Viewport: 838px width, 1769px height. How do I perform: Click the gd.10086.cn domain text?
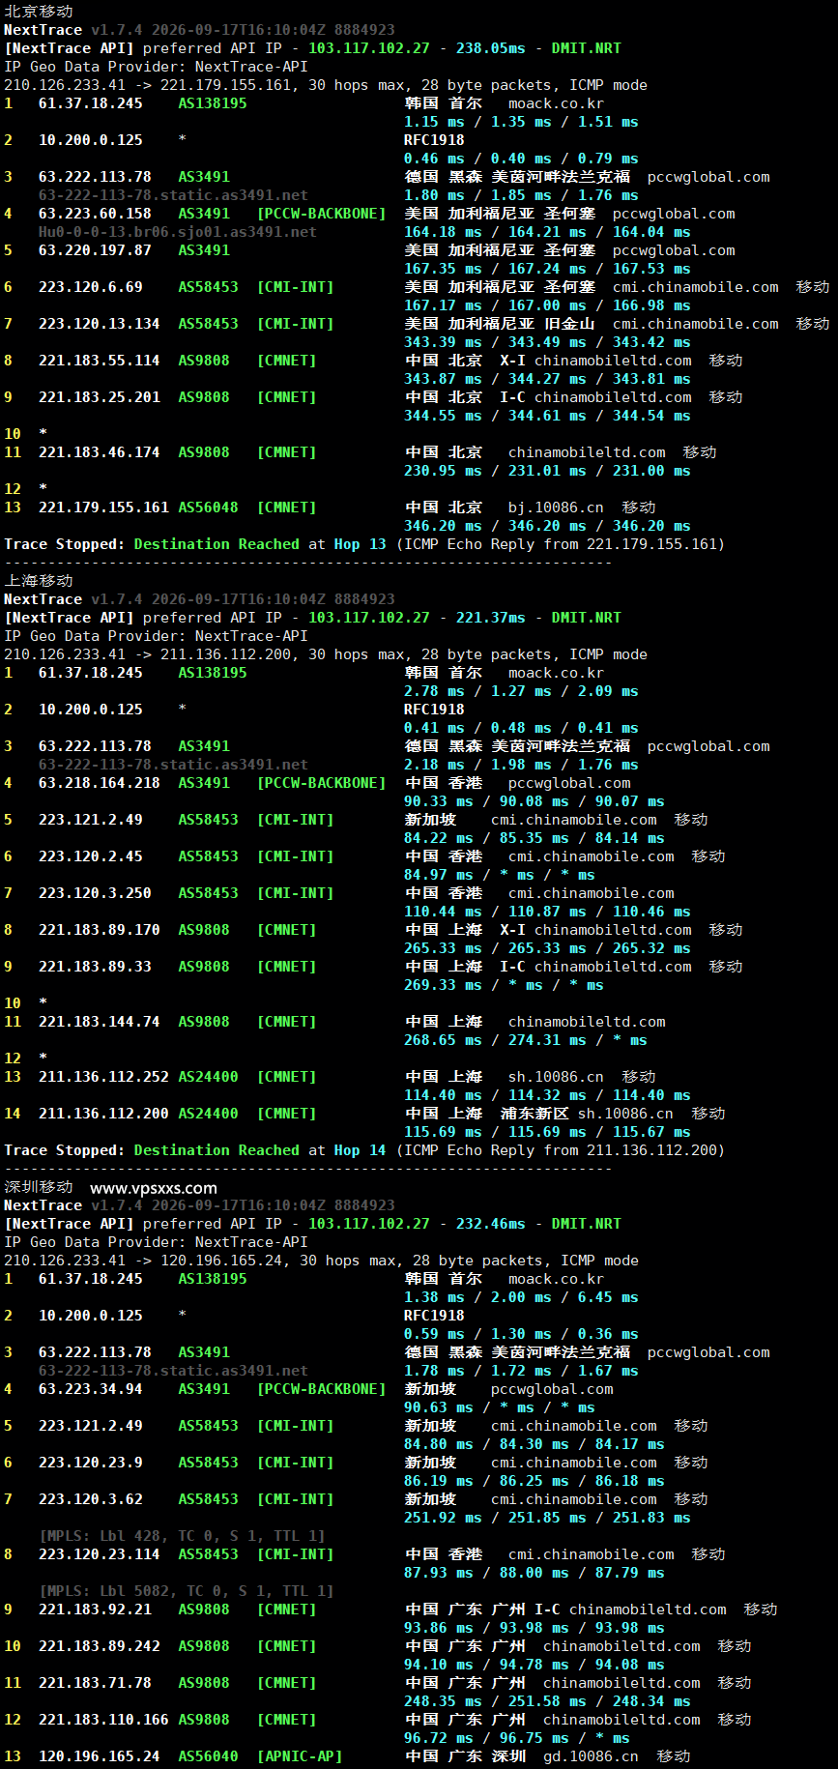click(x=591, y=1756)
